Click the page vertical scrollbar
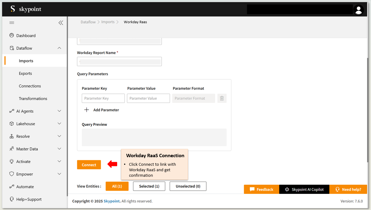 [368, 110]
